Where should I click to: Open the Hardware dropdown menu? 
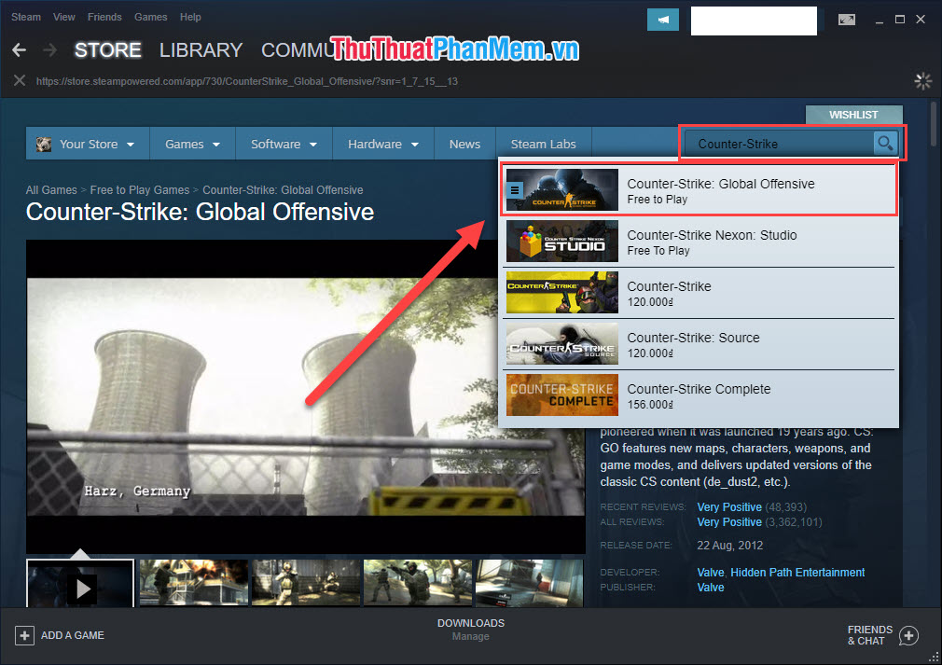[x=382, y=143]
